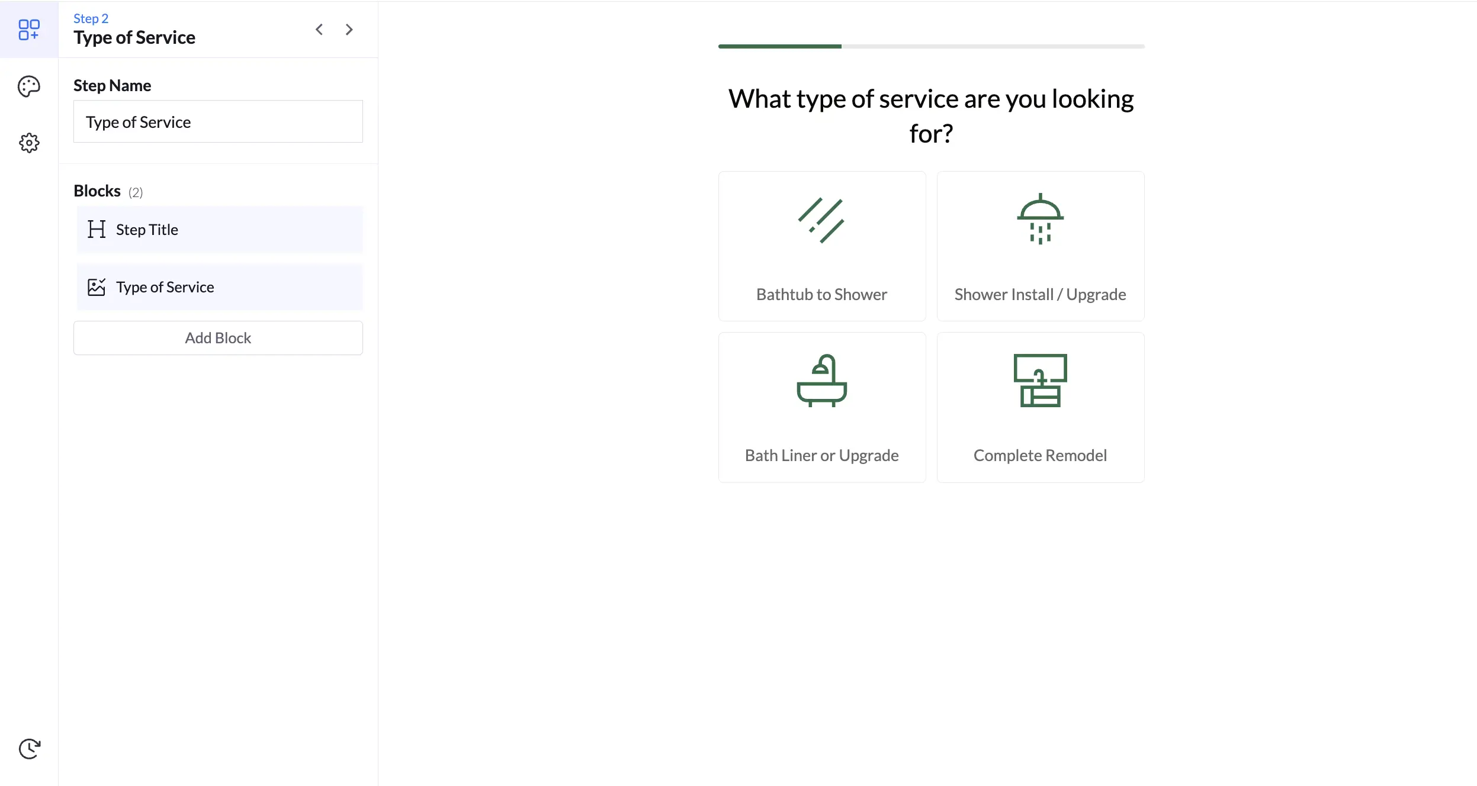Click the vanity mirror remodel icon
This screenshot has height=786, width=1477.
click(1041, 381)
